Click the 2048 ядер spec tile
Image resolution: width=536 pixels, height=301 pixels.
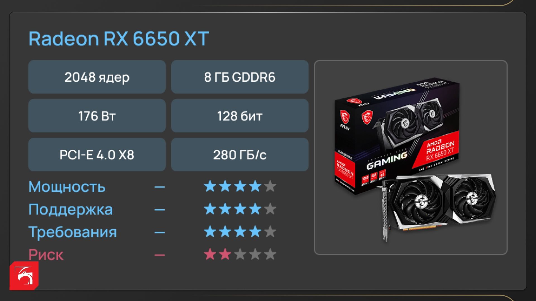(97, 77)
